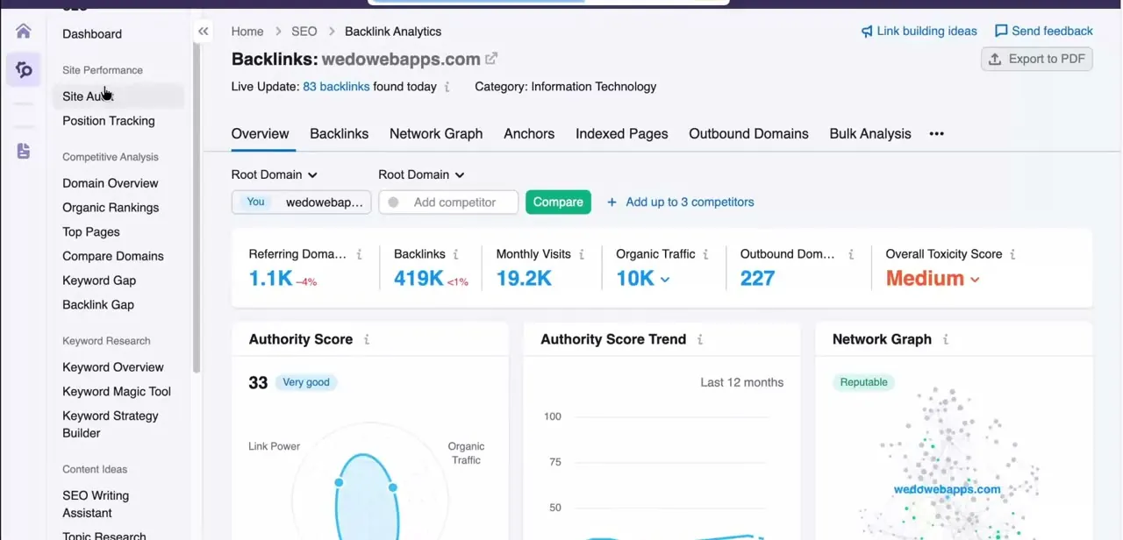Screen dimensions: 1123x540
Task: Open Organic Rankings in sidebar
Action: (111, 208)
